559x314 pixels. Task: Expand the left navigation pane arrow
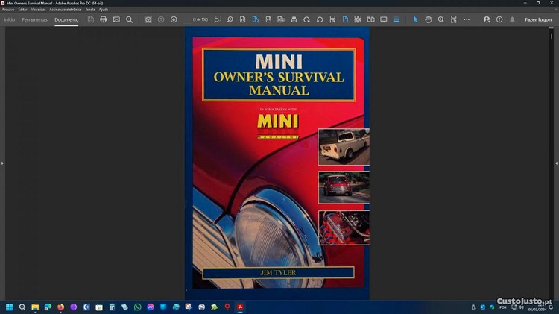point(2,163)
